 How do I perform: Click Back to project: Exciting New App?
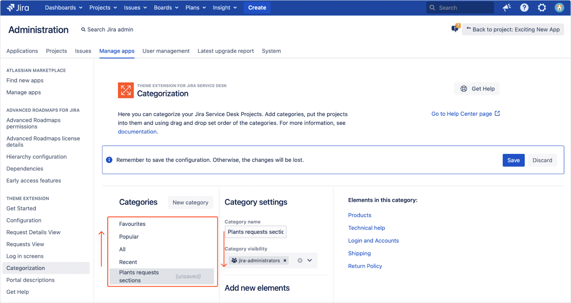[x=513, y=30]
